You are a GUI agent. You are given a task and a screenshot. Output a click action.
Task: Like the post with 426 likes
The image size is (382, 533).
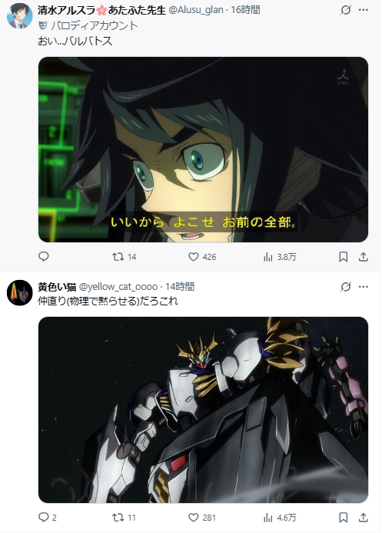202,257
